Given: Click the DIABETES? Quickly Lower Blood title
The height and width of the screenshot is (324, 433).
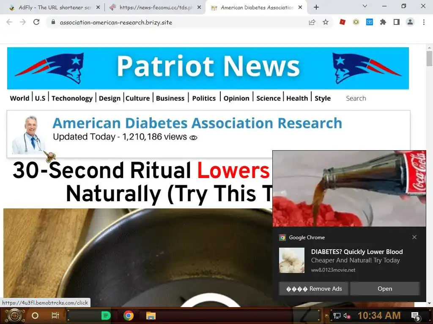Looking at the screenshot, I should [x=357, y=251].
